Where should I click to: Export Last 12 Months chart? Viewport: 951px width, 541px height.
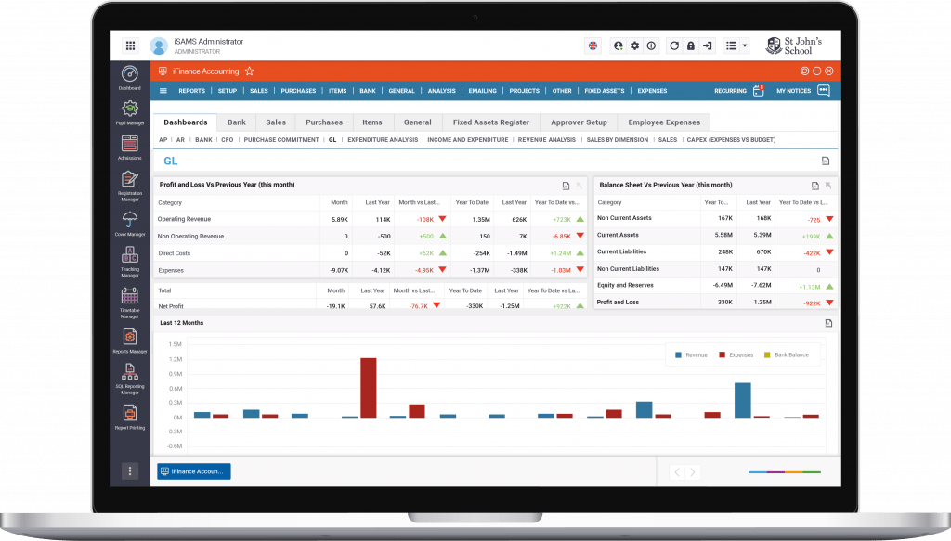[828, 324]
